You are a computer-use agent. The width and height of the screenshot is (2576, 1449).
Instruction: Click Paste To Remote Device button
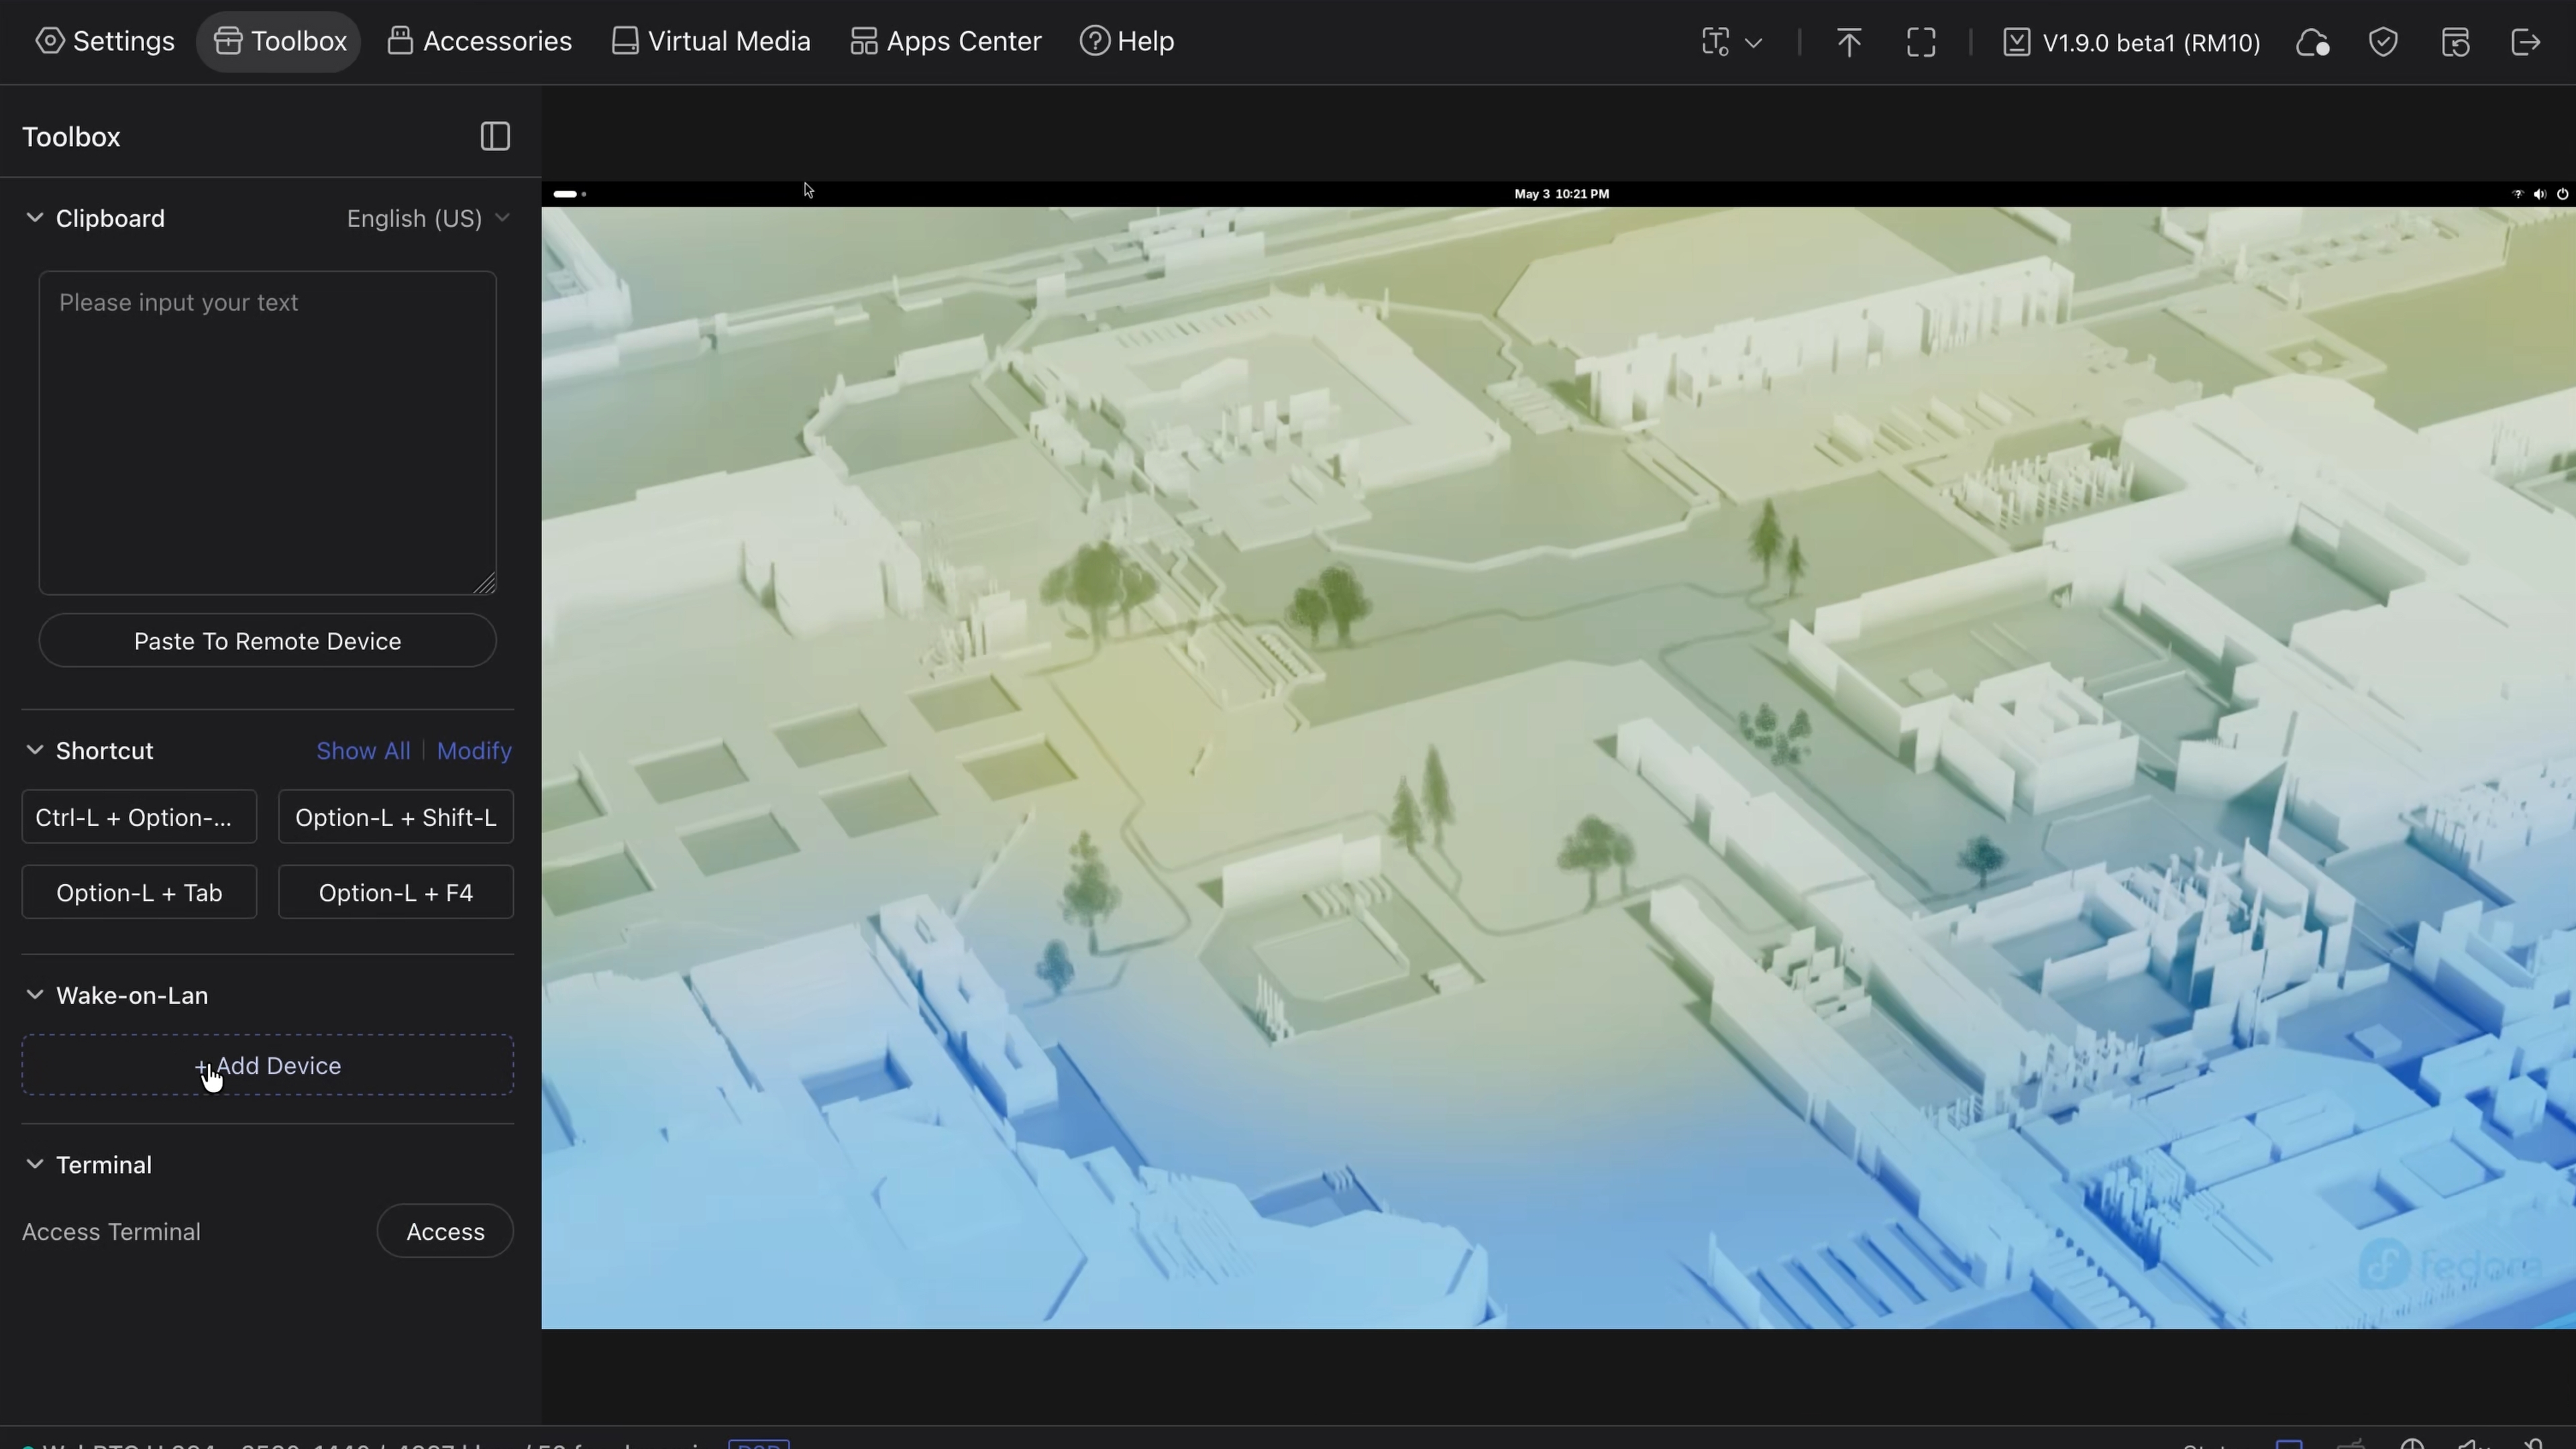(x=267, y=640)
